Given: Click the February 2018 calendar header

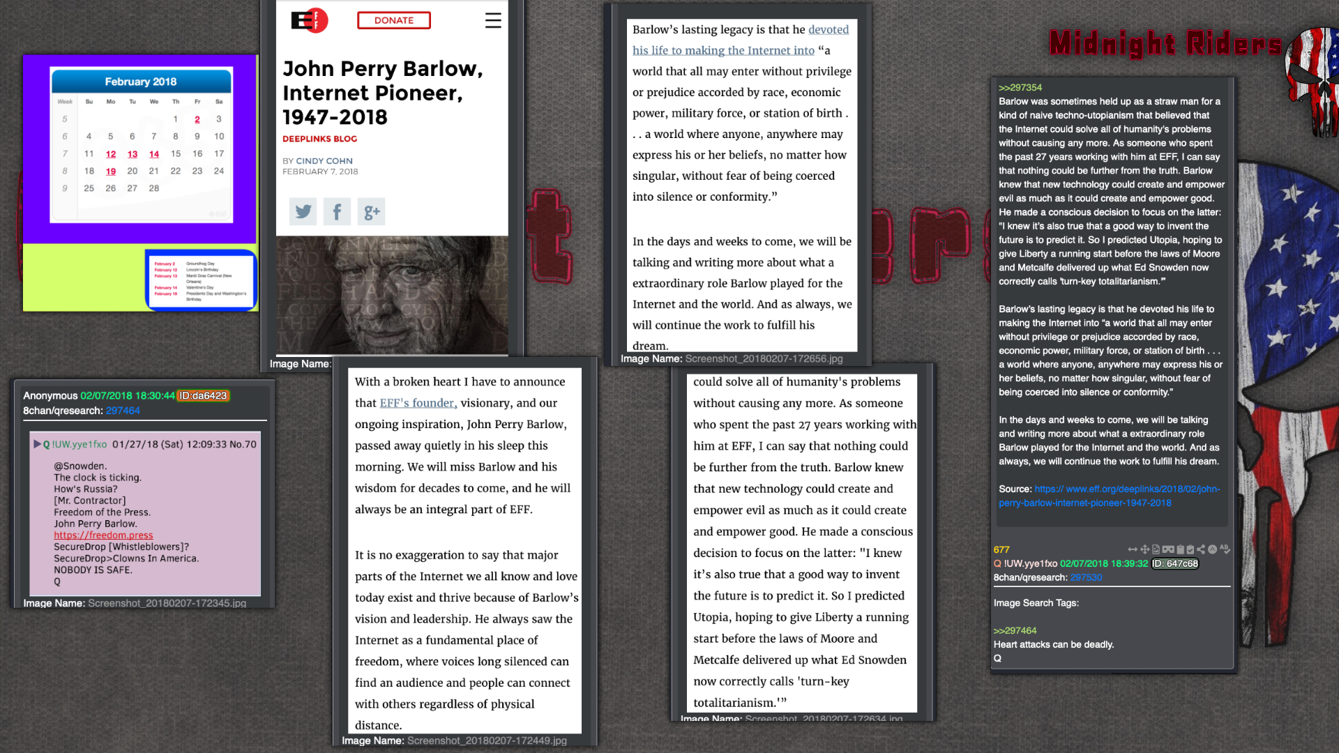Looking at the screenshot, I should [141, 82].
